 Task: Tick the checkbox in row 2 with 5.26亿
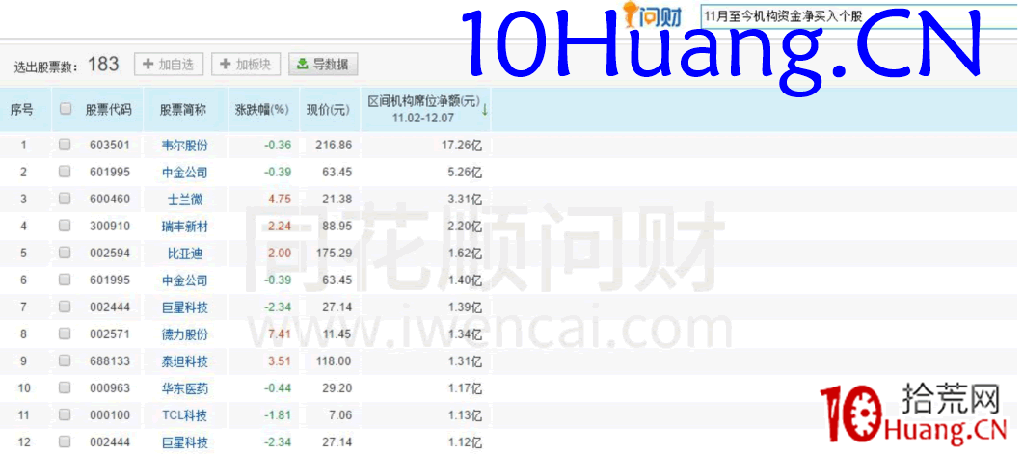coord(65,172)
